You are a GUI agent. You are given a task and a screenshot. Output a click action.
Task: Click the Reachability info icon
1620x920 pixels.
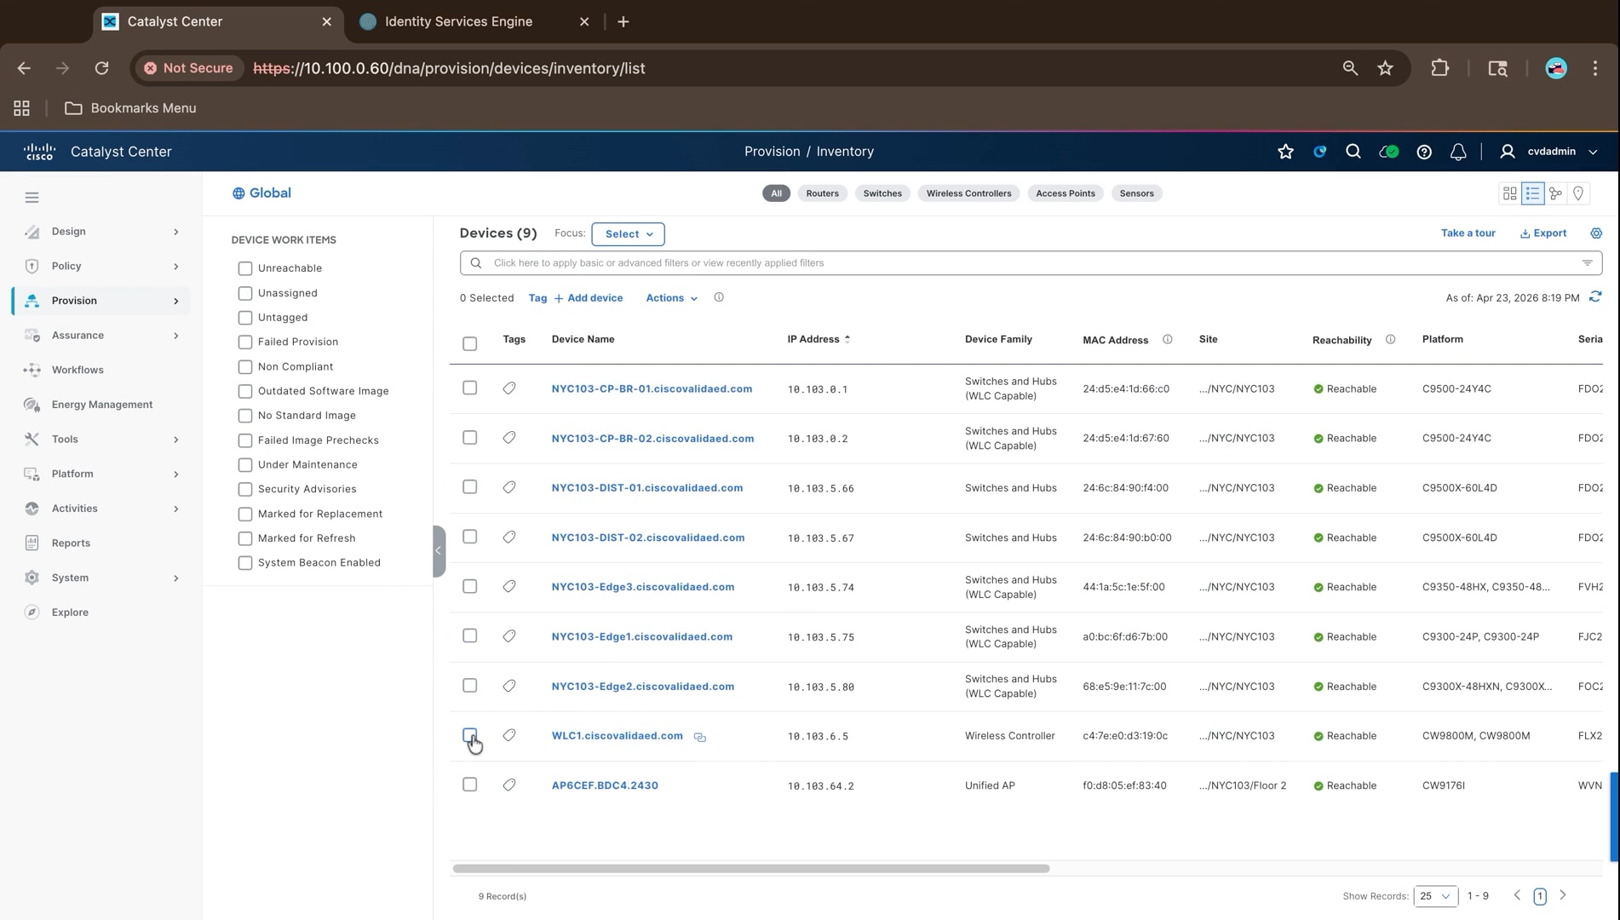[1389, 340]
